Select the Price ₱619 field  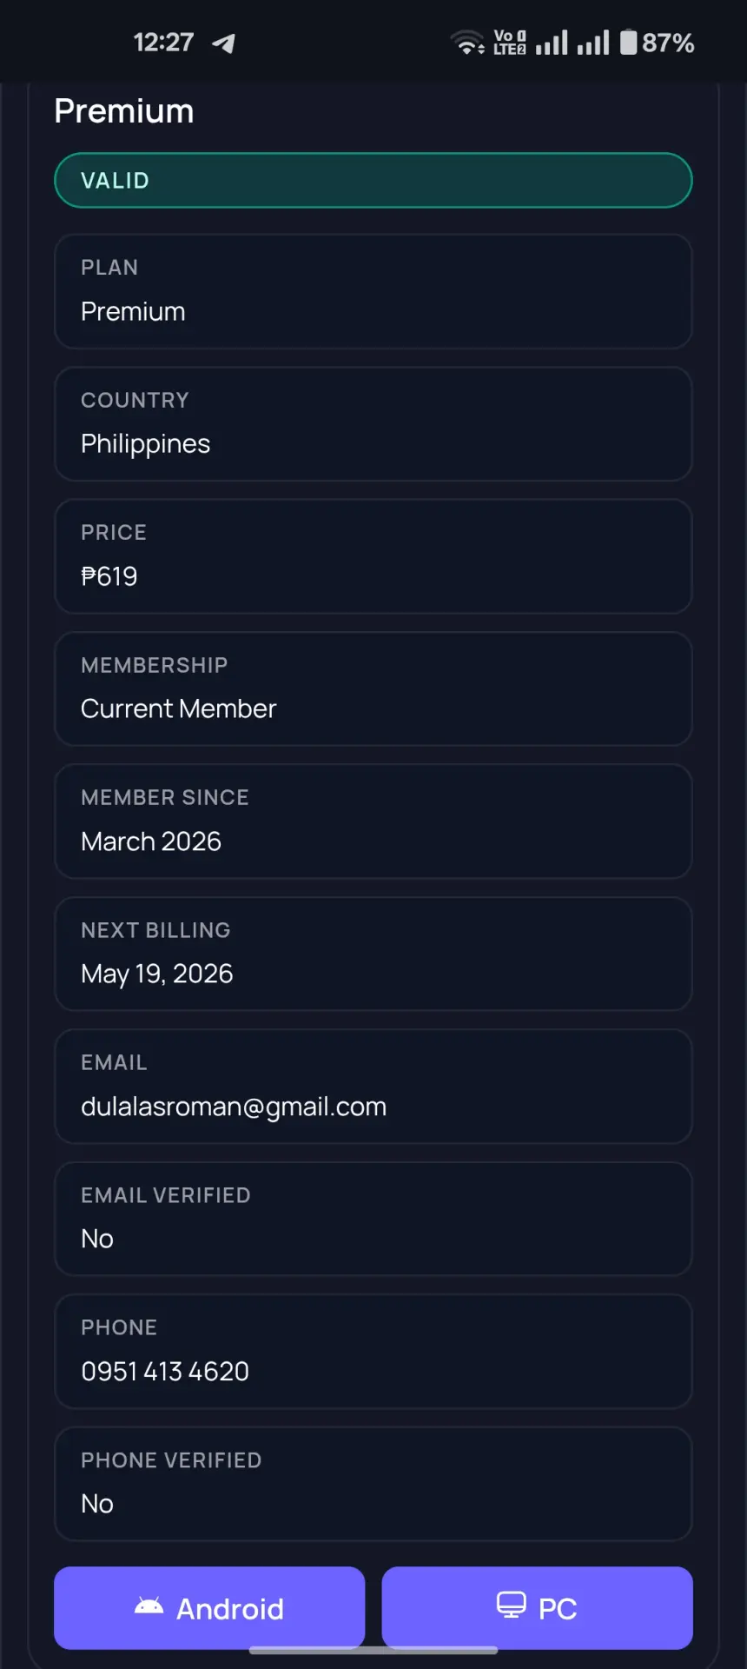(x=373, y=556)
